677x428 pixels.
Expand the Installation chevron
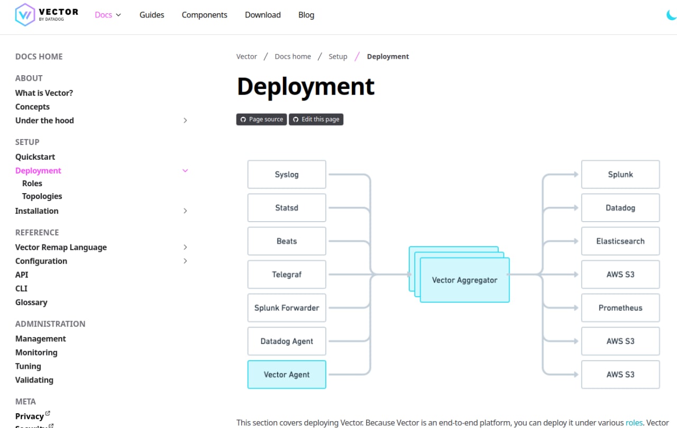pos(185,211)
